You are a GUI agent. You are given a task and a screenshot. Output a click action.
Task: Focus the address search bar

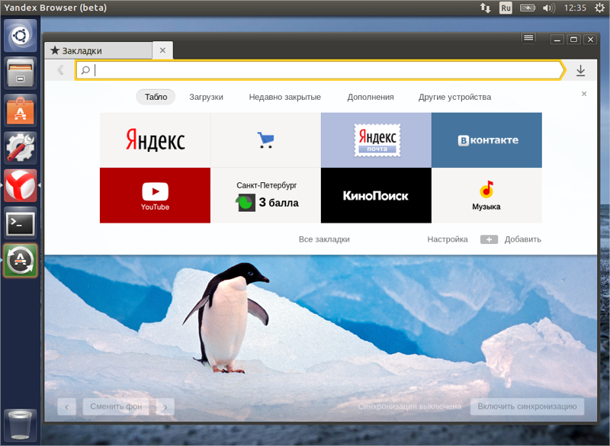click(x=319, y=70)
